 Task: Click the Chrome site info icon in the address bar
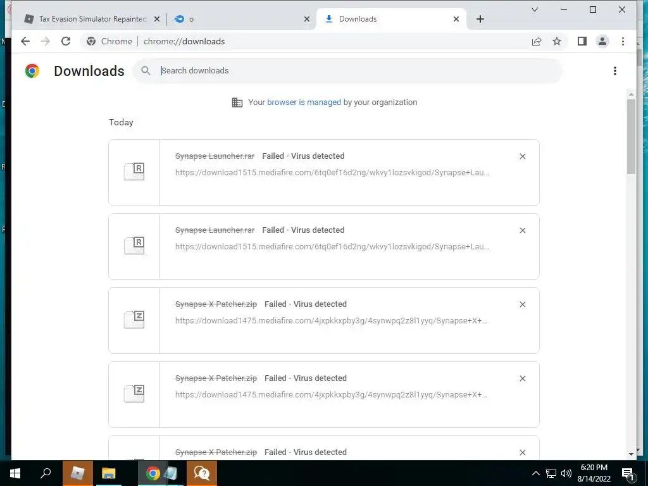pos(91,41)
